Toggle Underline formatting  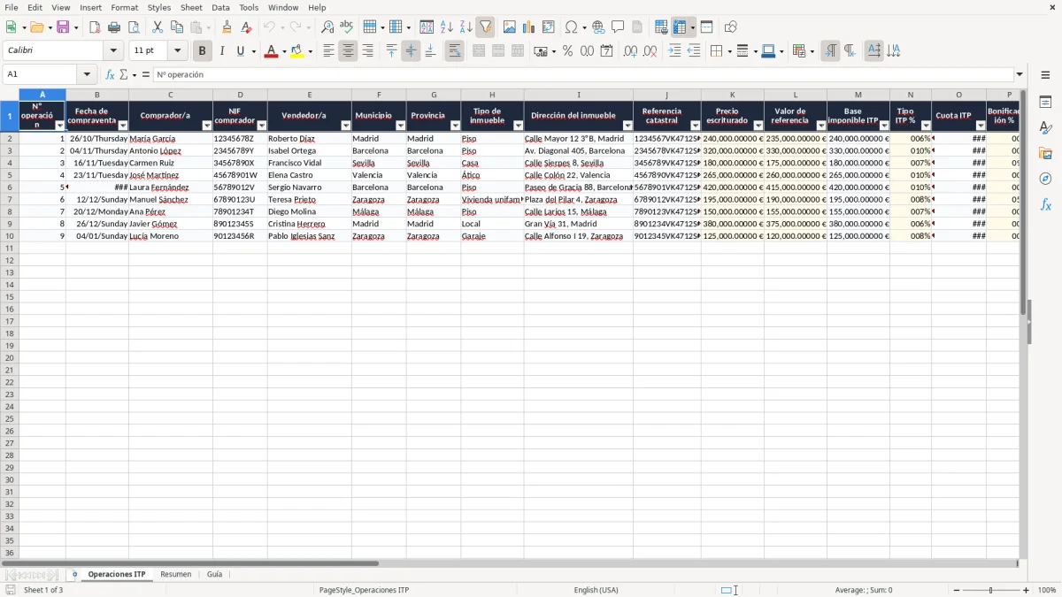pos(240,51)
